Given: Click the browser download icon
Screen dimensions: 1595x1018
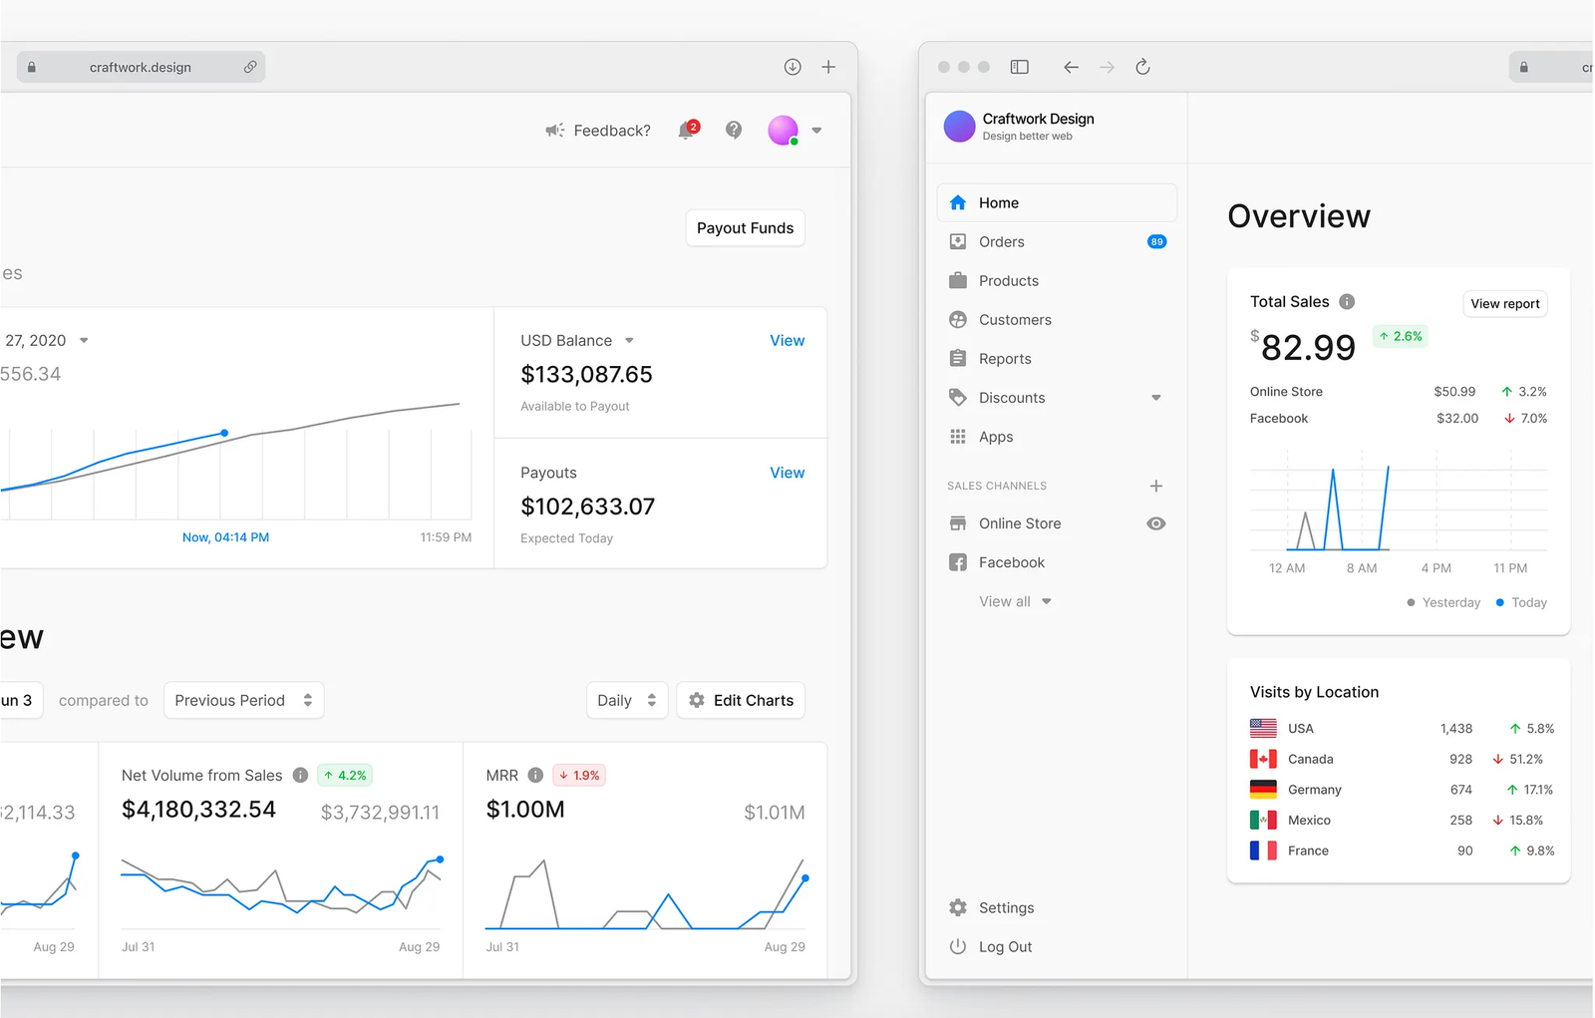Looking at the screenshot, I should 793,67.
